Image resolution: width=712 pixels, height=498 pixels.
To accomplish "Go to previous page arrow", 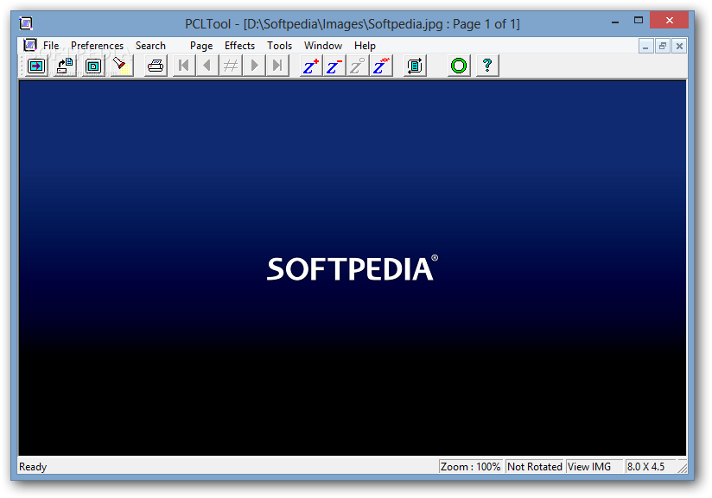I will tap(207, 66).
